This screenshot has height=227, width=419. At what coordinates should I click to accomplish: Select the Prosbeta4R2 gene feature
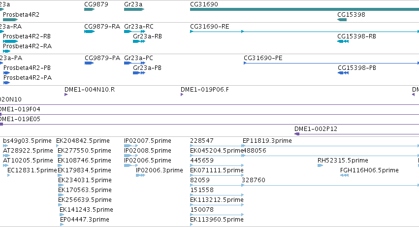point(10,20)
